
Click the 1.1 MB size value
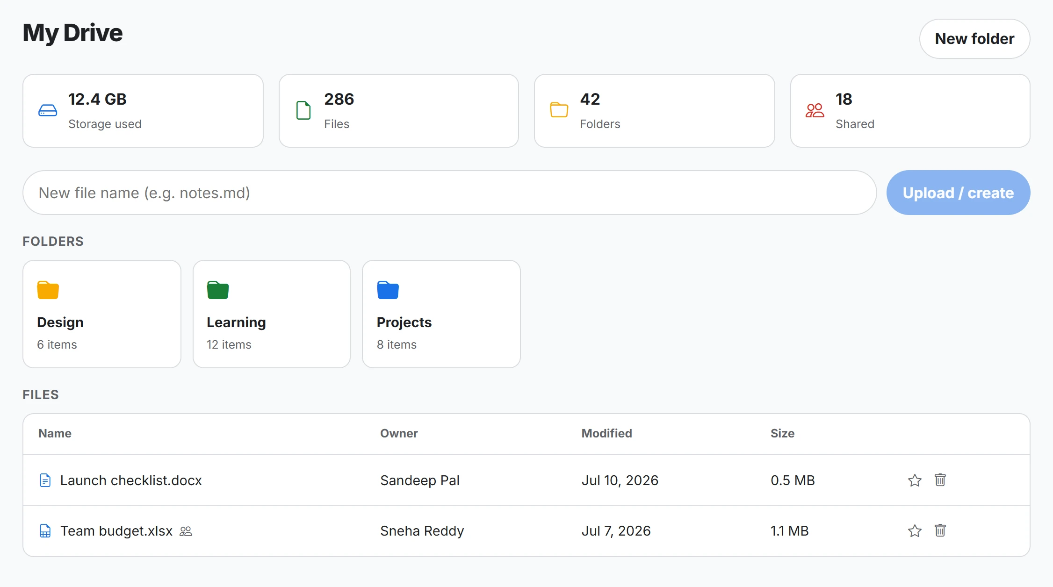click(789, 531)
